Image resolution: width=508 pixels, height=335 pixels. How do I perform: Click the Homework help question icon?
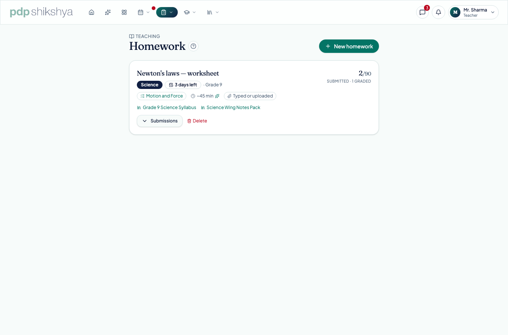tap(193, 46)
